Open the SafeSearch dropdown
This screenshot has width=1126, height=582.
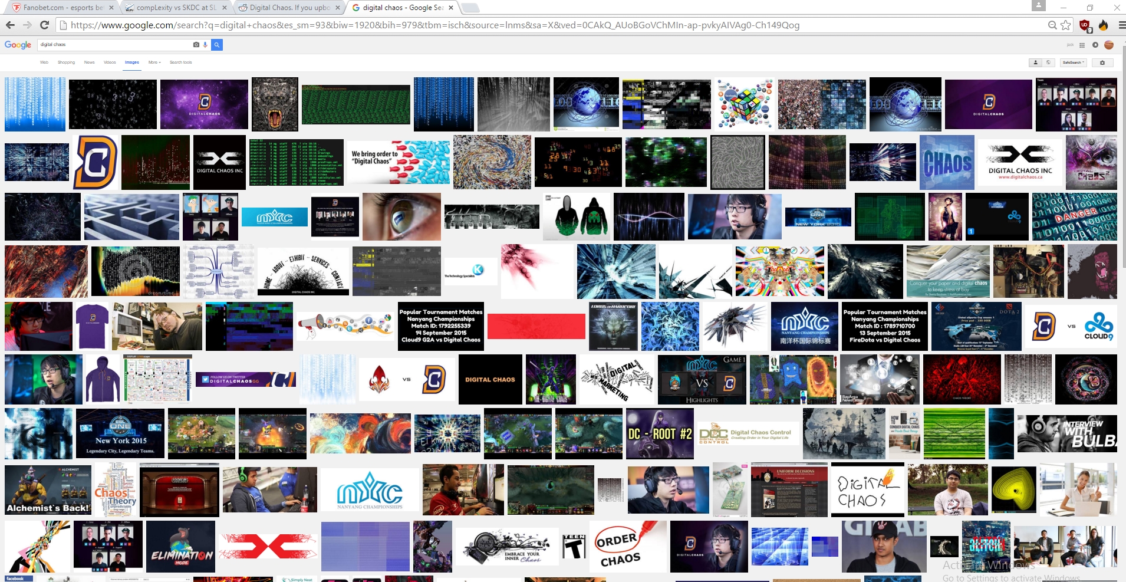point(1073,63)
